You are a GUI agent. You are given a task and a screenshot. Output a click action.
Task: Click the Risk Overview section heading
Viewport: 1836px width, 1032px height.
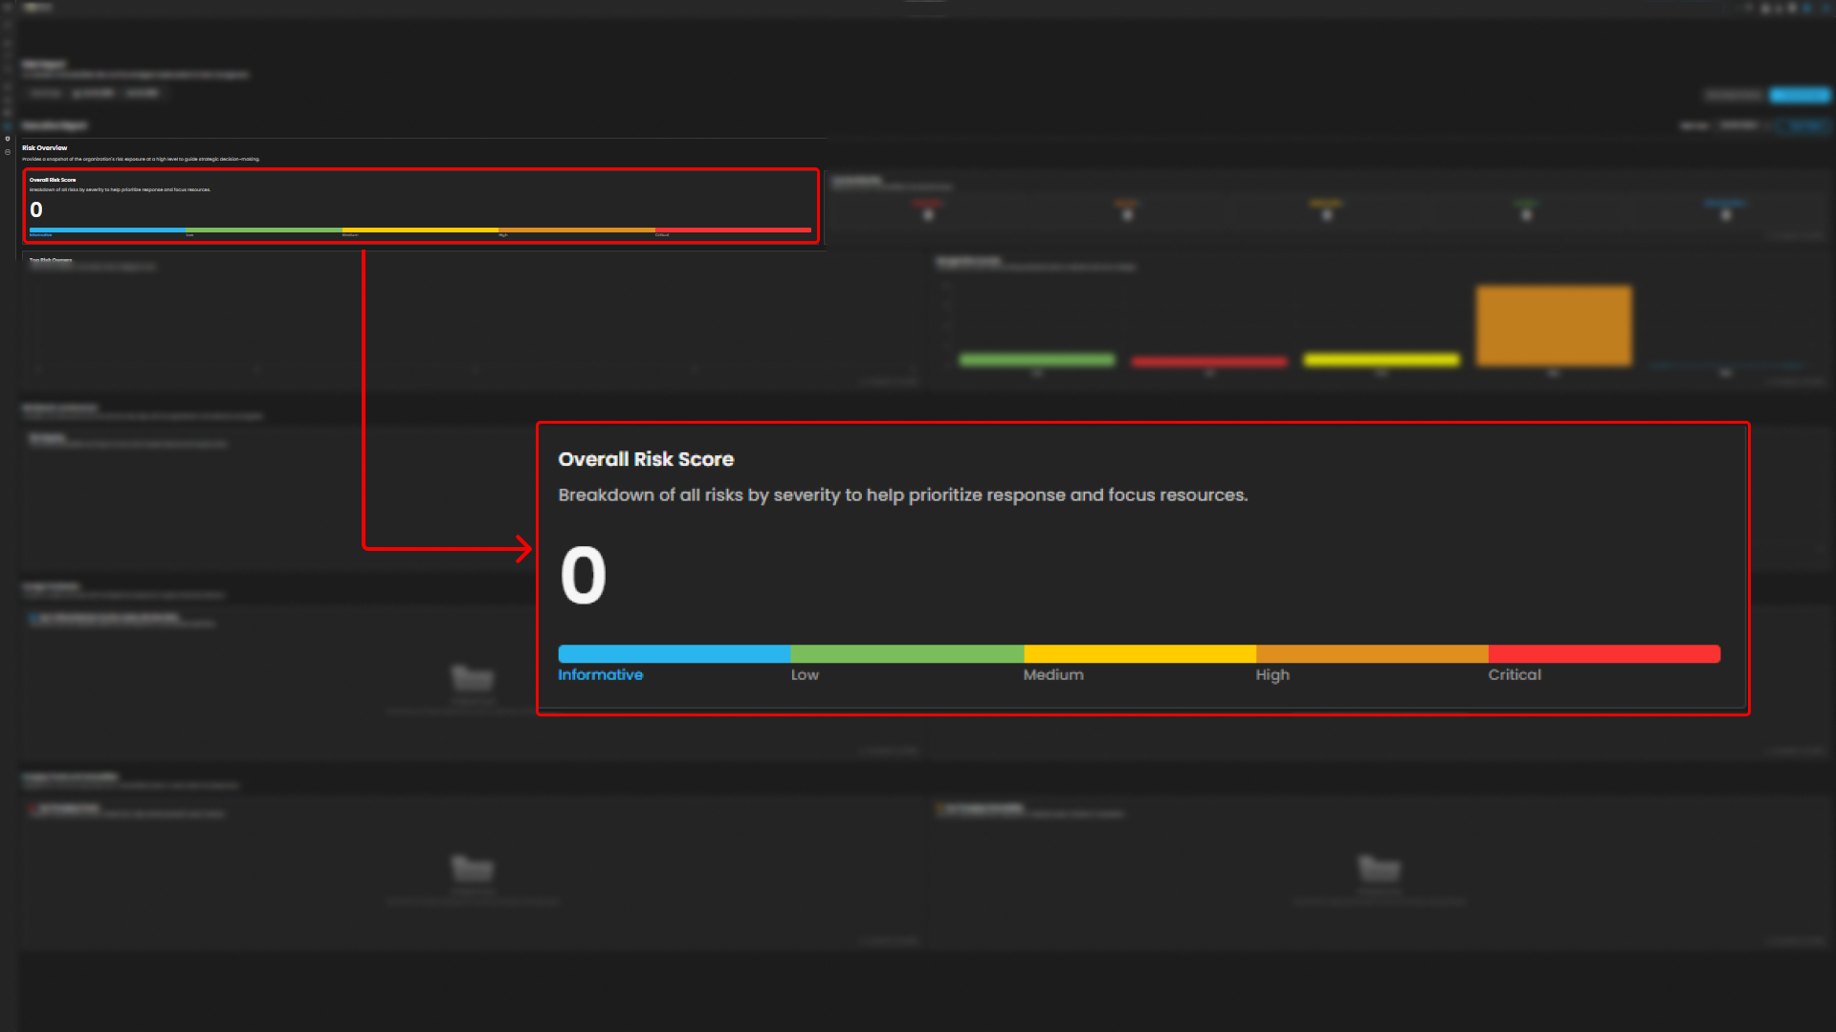(x=45, y=148)
